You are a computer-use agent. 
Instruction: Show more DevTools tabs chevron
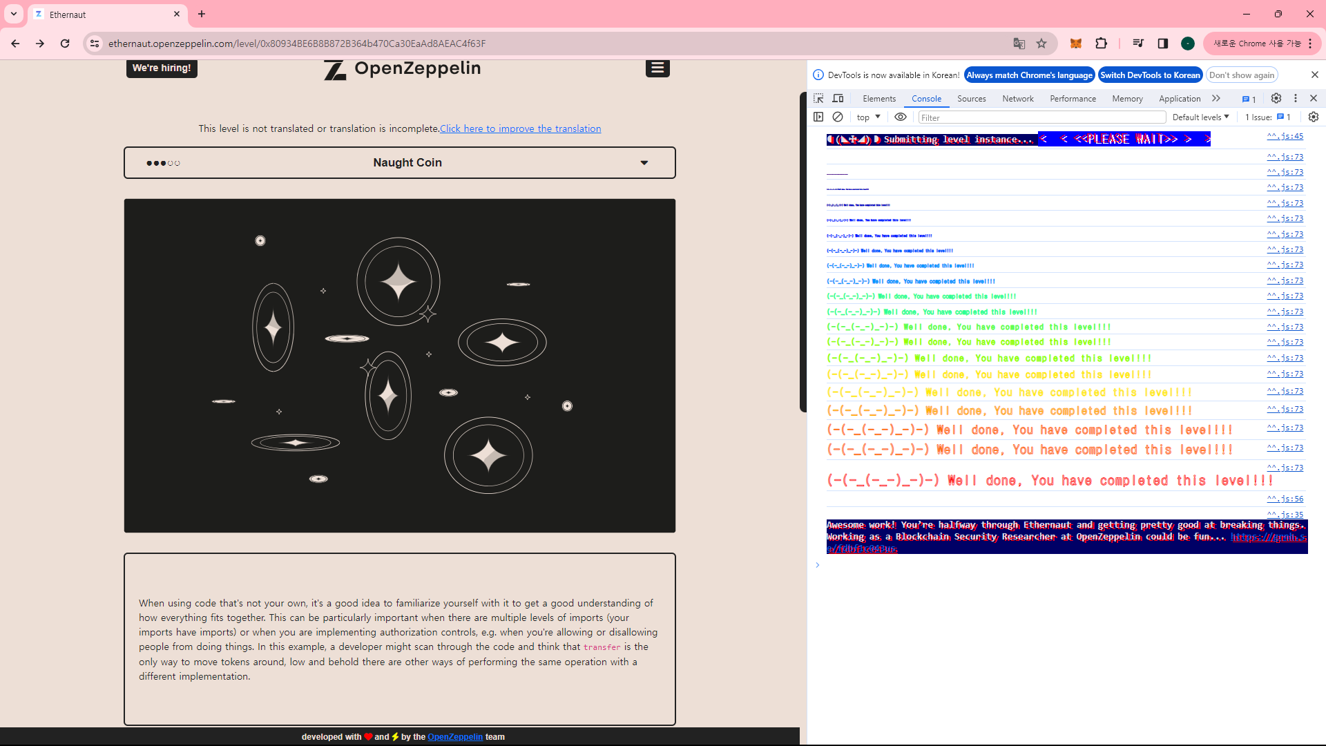1216,99
